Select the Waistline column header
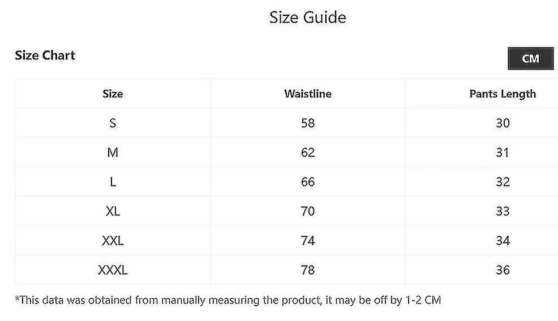The image size is (558, 321). pos(308,94)
